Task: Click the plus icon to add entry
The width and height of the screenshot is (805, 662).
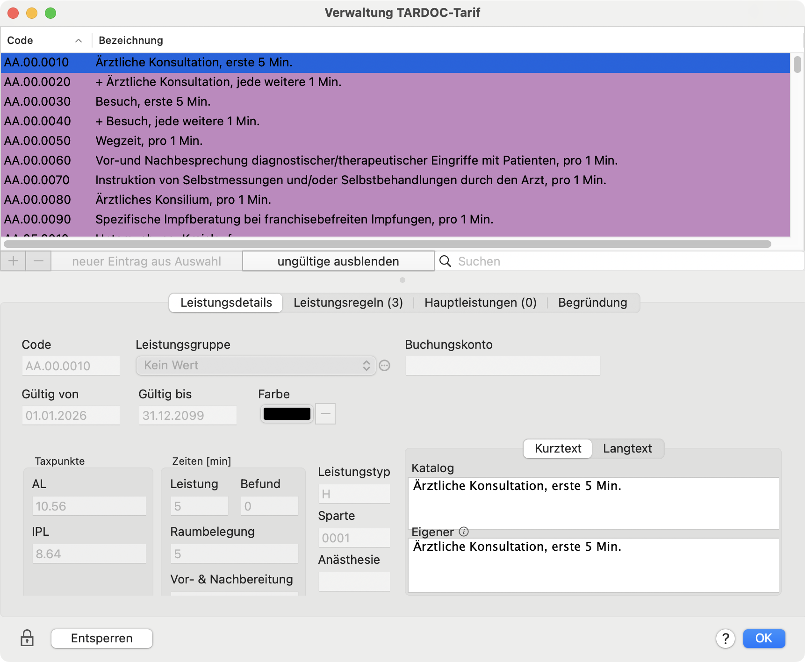Action: 14,261
